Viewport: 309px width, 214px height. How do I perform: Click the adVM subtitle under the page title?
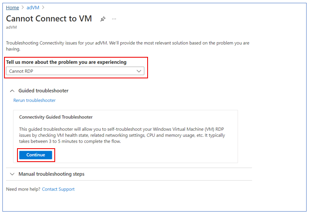[11, 27]
